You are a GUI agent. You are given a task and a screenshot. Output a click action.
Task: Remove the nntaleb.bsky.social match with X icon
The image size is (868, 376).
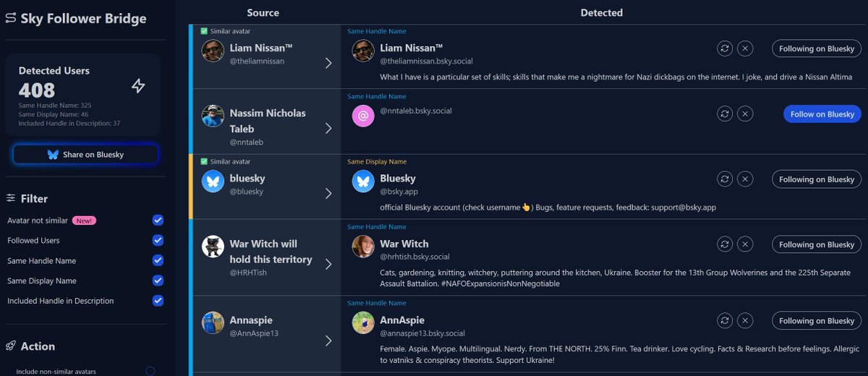[745, 114]
